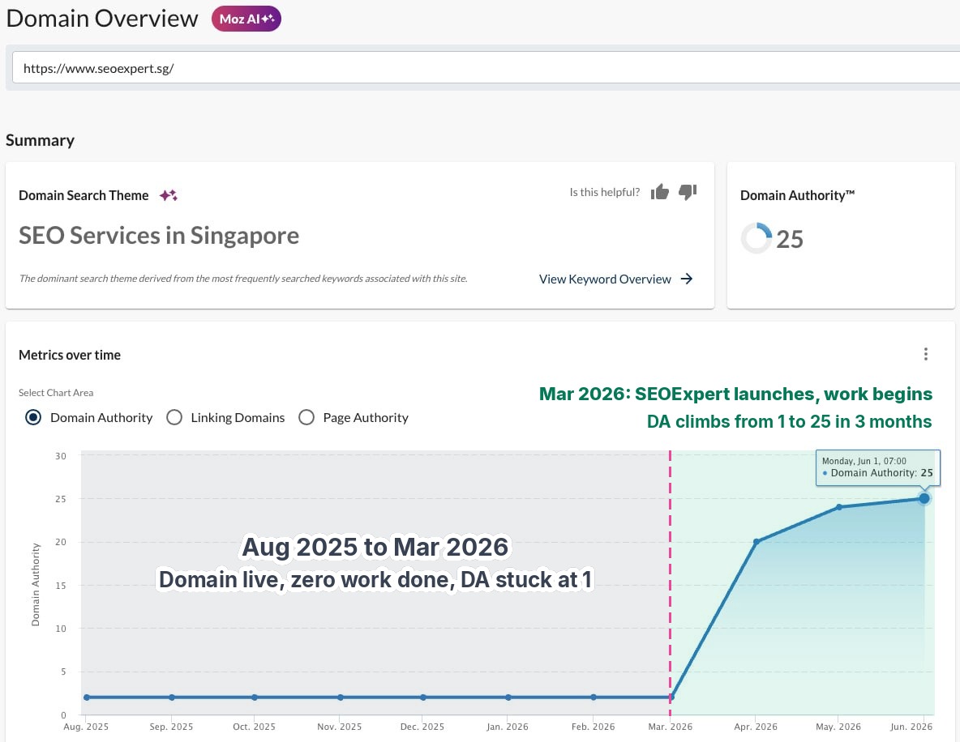Click the 'Select Chart Area' label
960x742 pixels.
coord(56,393)
